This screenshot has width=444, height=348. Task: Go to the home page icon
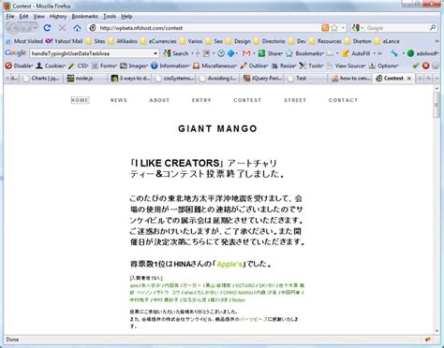(x=77, y=28)
